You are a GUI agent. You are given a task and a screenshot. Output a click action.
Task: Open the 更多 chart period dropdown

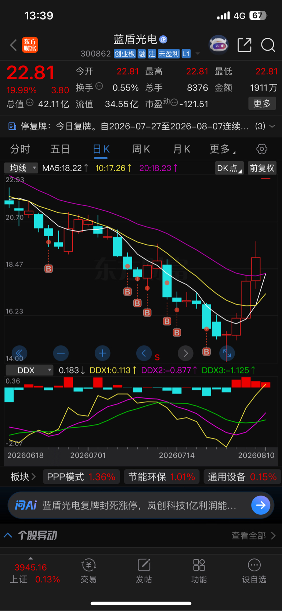pyautogui.click(x=223, y=149)
